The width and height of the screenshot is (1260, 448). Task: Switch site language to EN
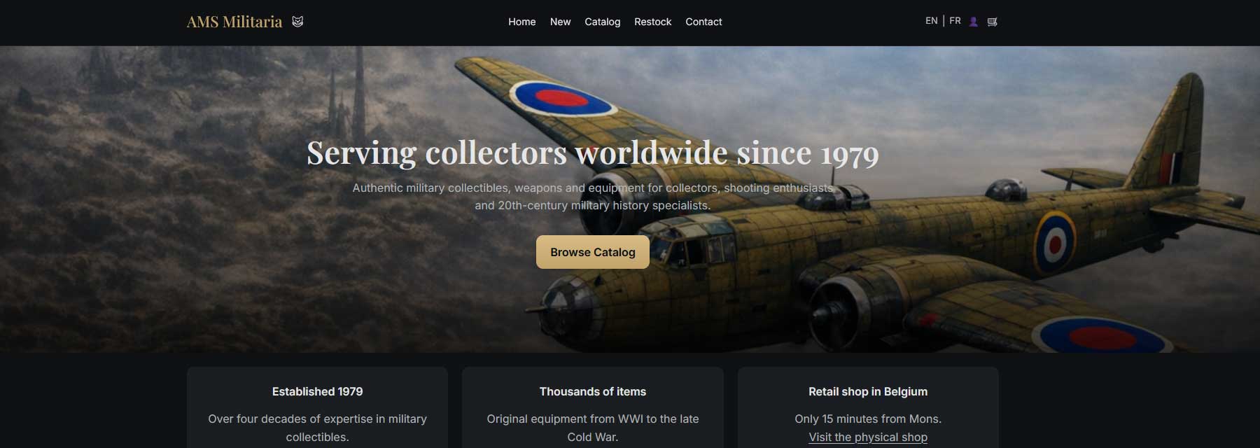coord(931,21)
